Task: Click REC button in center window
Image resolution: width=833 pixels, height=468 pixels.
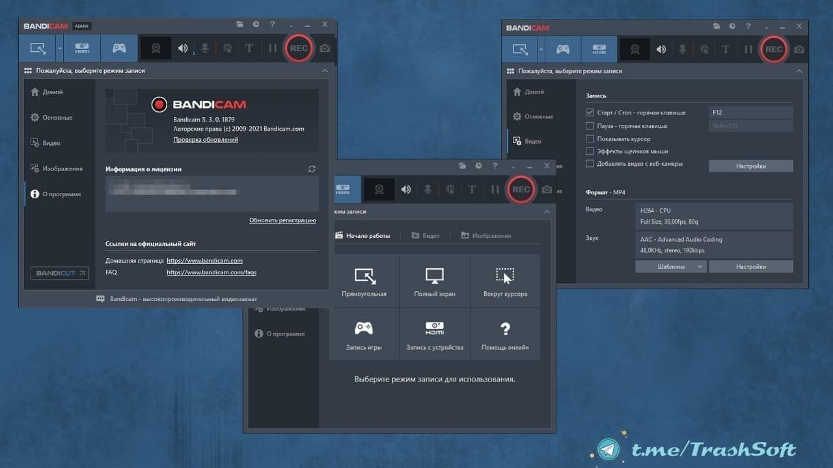Action: (x=521, y=190)
